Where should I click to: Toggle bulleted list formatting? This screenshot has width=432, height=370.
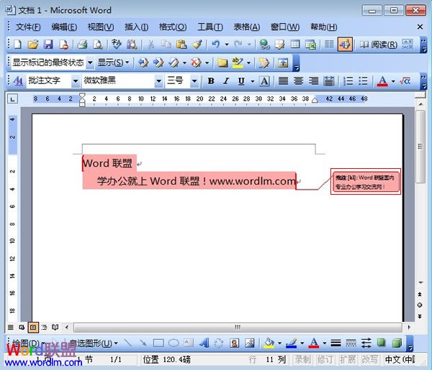pos(363,80)
